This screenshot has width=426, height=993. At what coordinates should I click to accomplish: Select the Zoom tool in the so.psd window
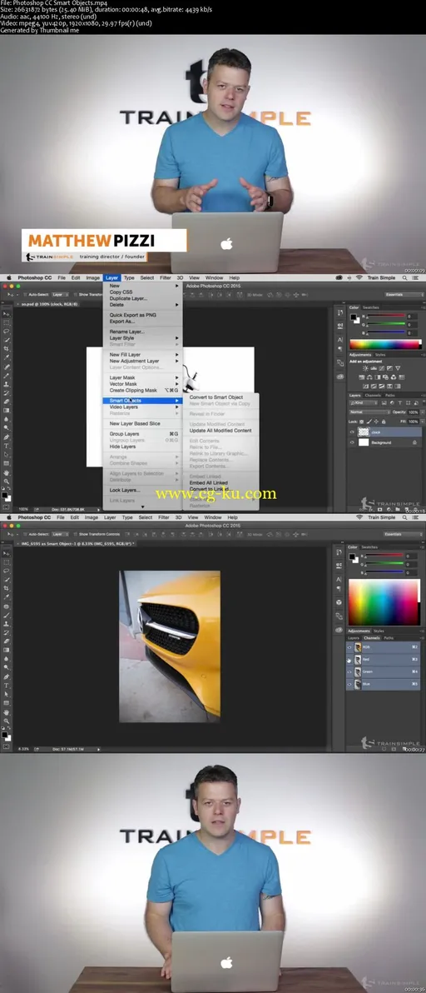click(x=7, y=482)
